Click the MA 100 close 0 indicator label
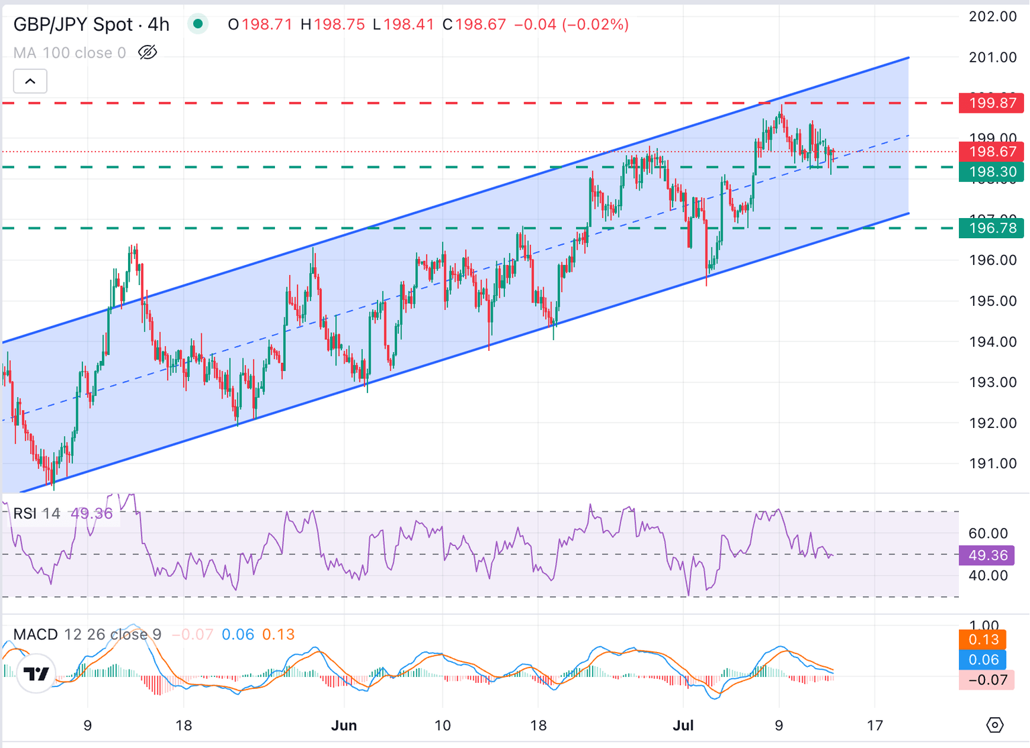The height and width of the screenshot is (748, 1030). (x=69, y=52)
